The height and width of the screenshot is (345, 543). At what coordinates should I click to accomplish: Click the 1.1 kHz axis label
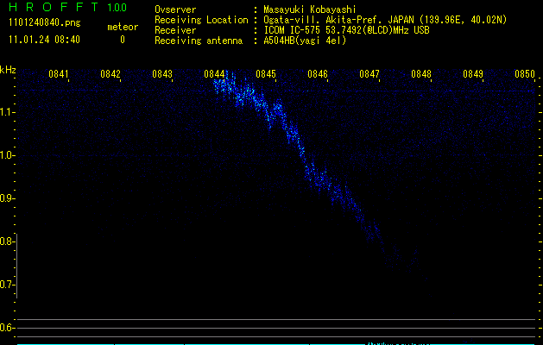coord(7,112)
